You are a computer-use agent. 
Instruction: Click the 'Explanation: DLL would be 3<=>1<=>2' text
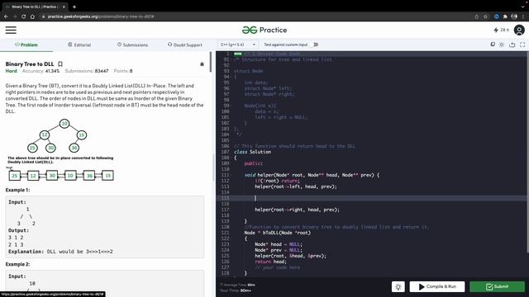pyautogui.click(x=60, y=252)
